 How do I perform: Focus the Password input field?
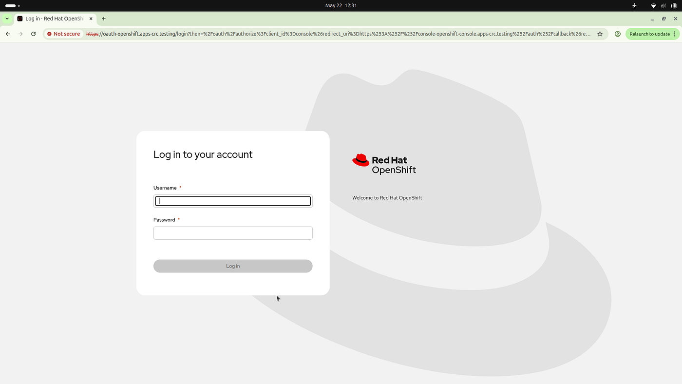point(233,233)
